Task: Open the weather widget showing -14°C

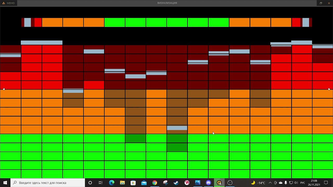Action: tap(258, 183)
